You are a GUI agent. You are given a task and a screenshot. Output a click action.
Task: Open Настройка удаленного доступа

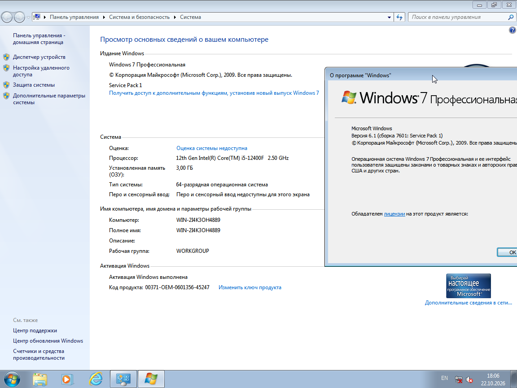41,71
